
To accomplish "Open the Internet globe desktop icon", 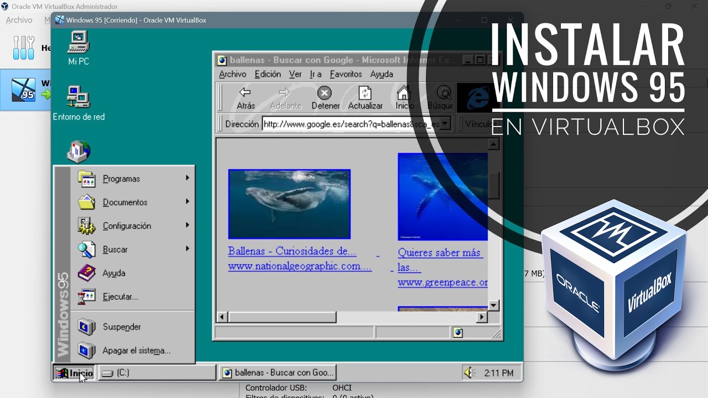I will coord(78,152).
